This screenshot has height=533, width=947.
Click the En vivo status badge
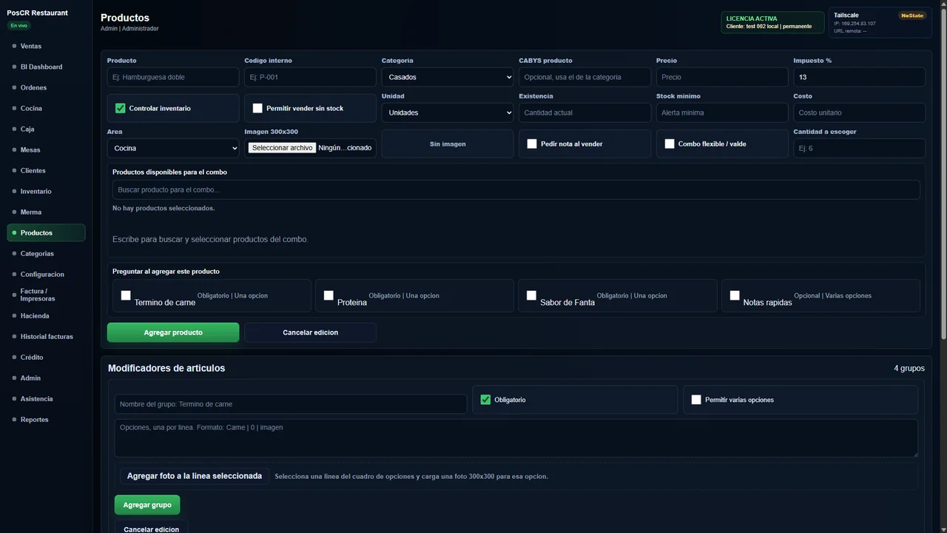[18, 25]
